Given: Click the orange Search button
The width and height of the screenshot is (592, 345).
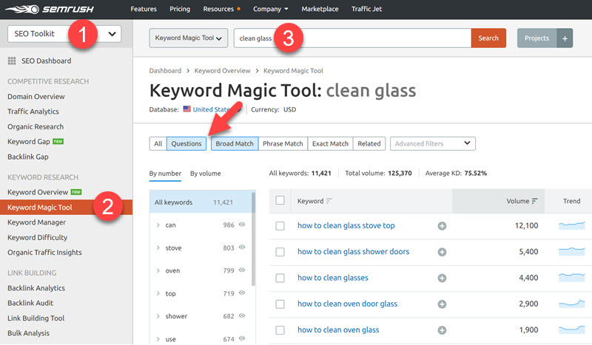Looking at the screenshot, I should (x=488, y=38).
